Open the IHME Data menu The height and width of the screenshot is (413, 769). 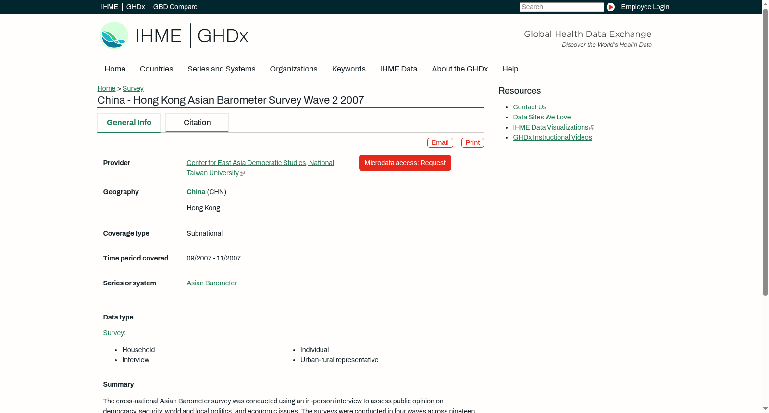(x=398, y=69)
